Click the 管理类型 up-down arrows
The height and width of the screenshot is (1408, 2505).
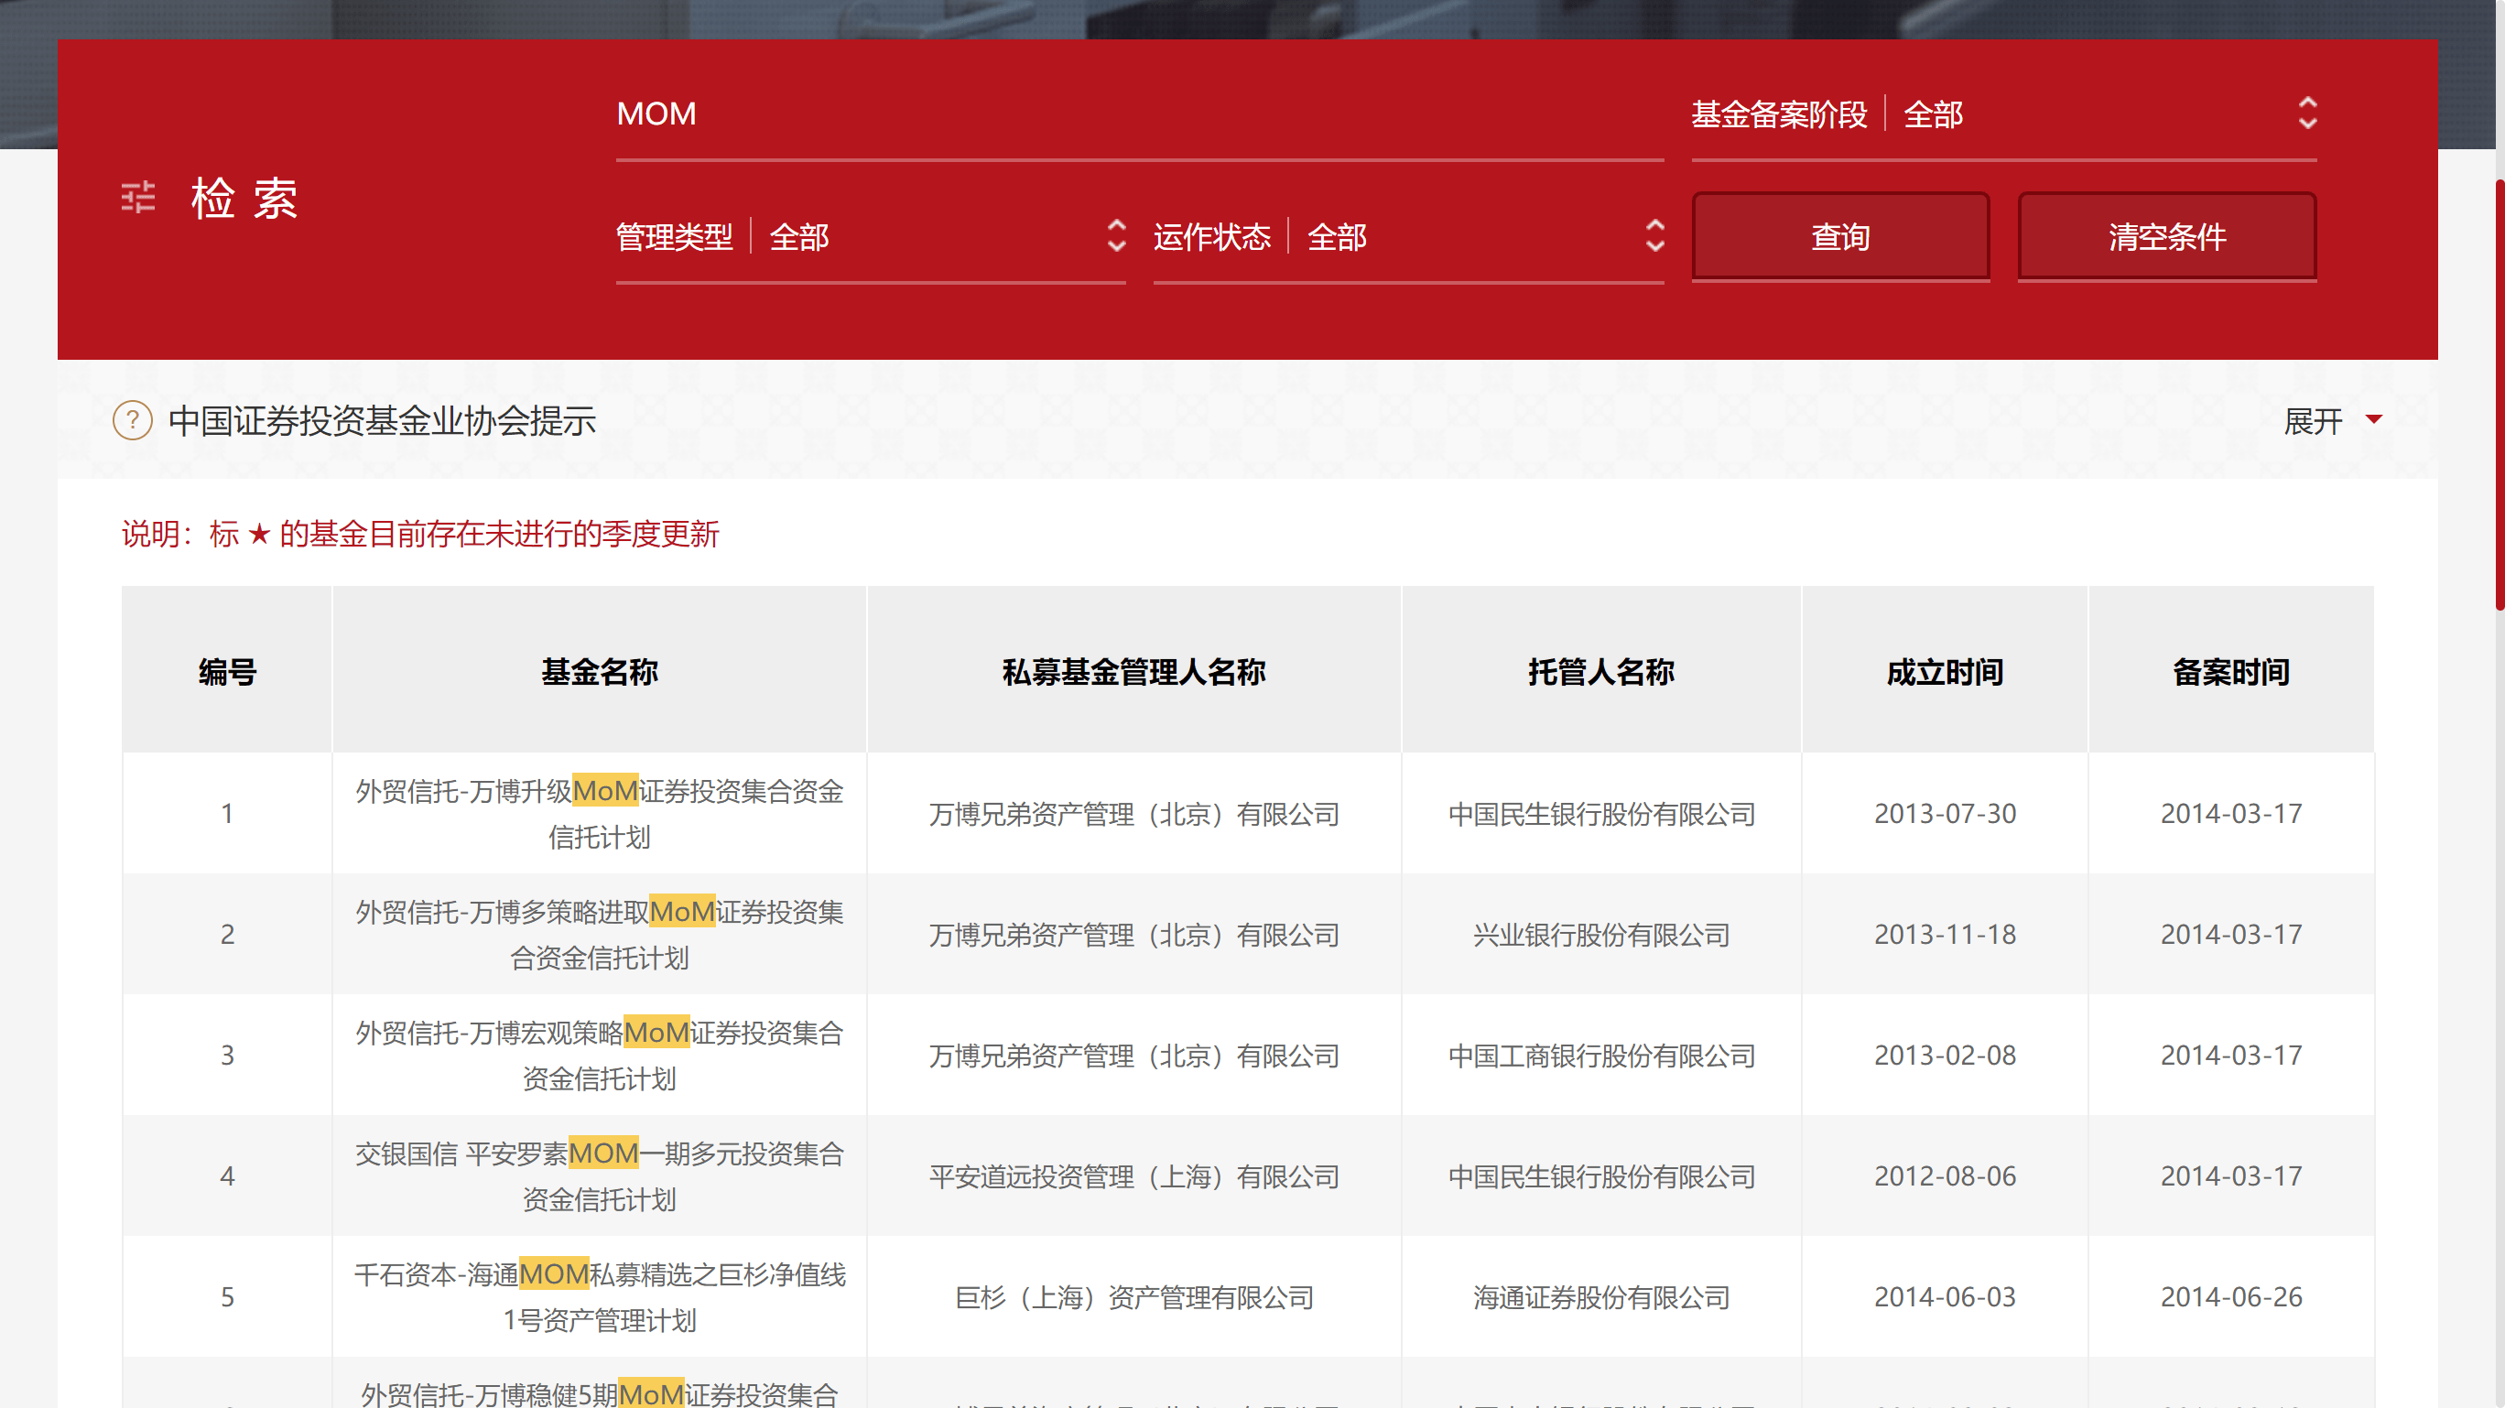click(1116, 236)
